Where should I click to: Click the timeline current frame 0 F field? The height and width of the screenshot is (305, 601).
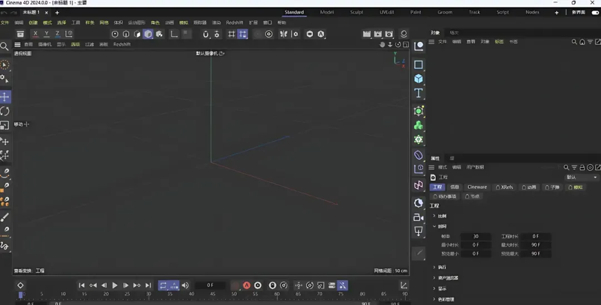tap(210, 285)
